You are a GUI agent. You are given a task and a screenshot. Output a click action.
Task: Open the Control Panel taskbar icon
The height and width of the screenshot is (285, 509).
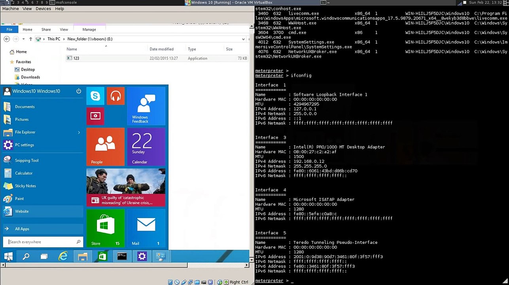point(161,256)
